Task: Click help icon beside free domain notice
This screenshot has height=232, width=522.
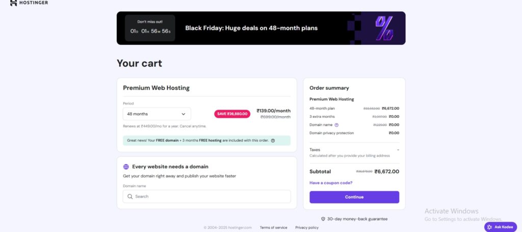Action: 273,141
